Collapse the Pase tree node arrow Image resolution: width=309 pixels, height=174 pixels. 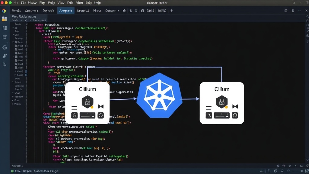coord(13,100)
